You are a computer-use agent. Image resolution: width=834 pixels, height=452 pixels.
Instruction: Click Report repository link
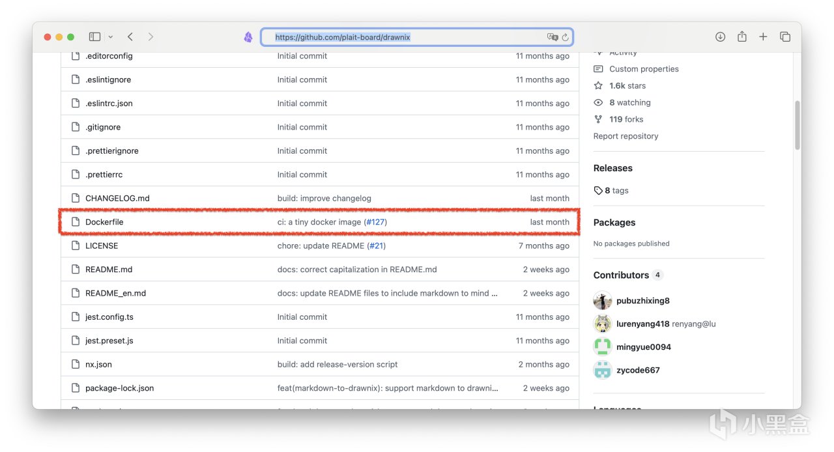click(x=625, y=136)
